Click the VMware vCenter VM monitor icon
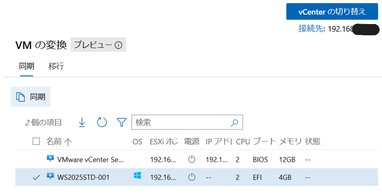The width and height of the screenshot is (382, 196). click(x=50, y=159)
